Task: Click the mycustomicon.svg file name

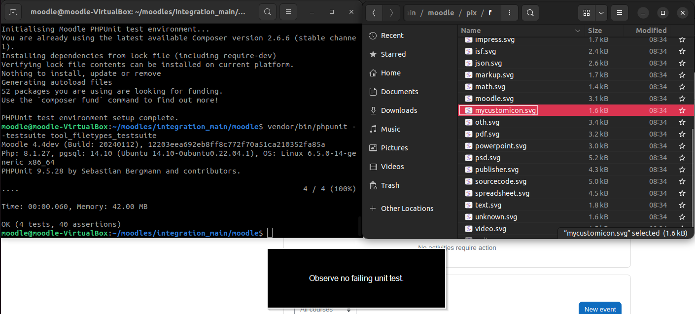Action: point(505,110)
